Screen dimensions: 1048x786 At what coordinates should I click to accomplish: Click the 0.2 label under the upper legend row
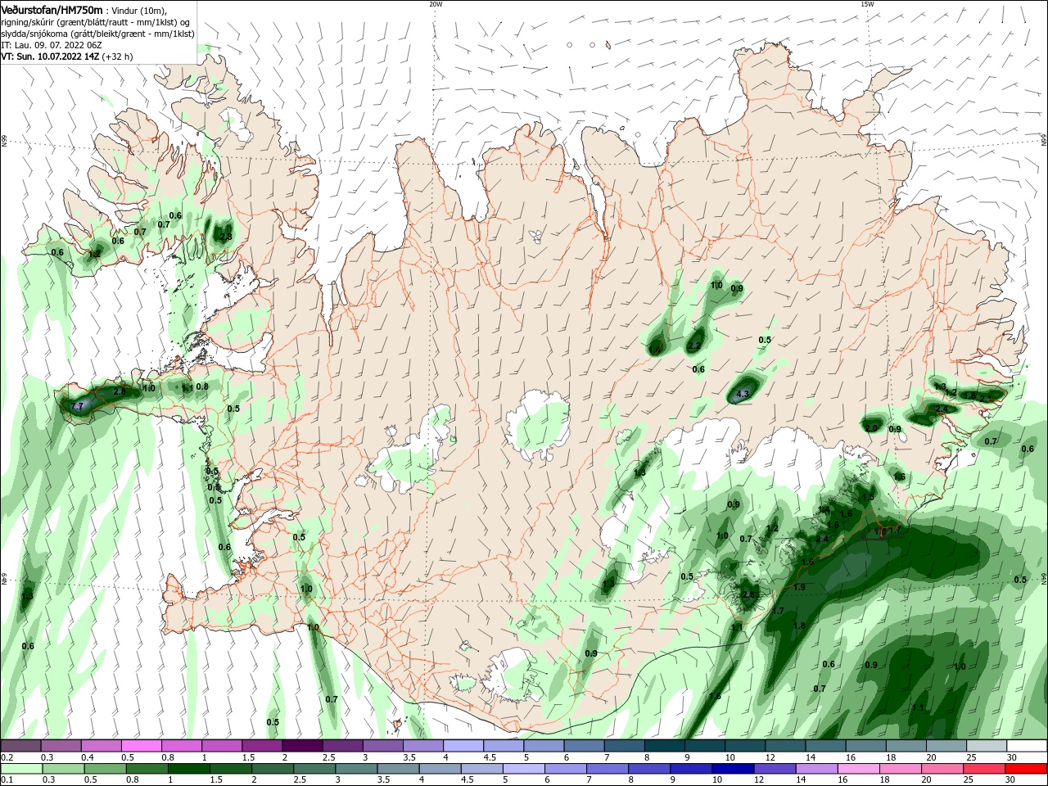point(7,757)
